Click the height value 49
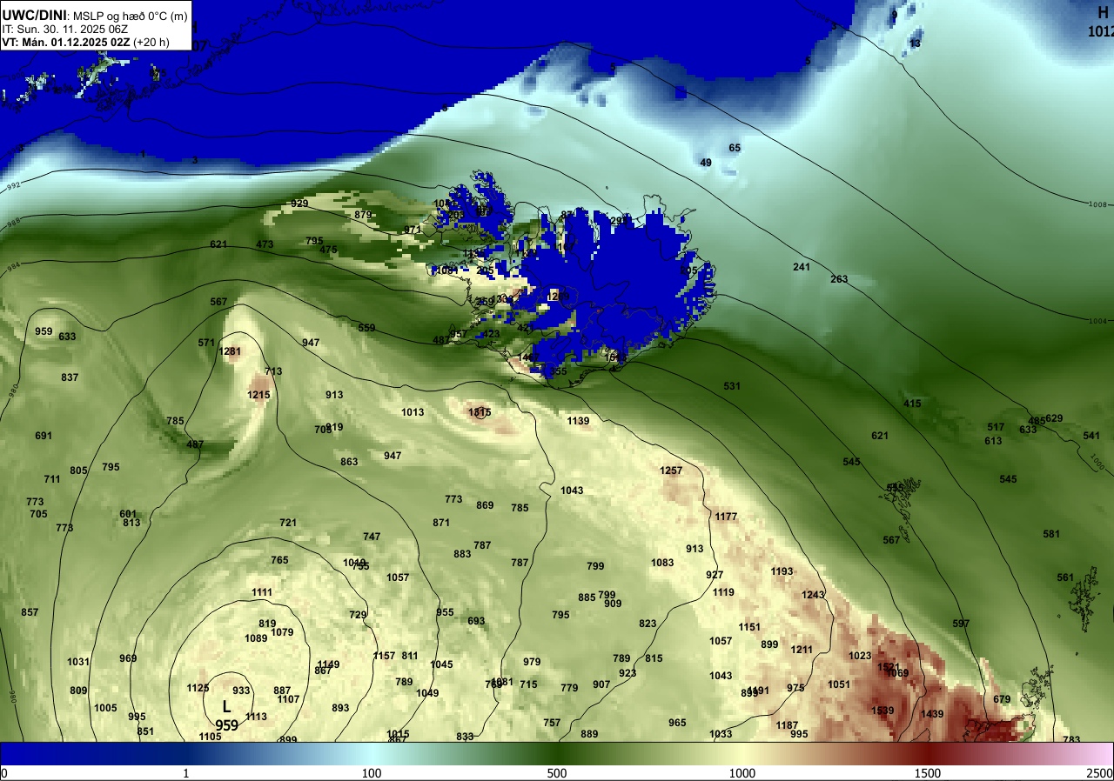Screen dimensions: 1114x781 coord(706,163)
